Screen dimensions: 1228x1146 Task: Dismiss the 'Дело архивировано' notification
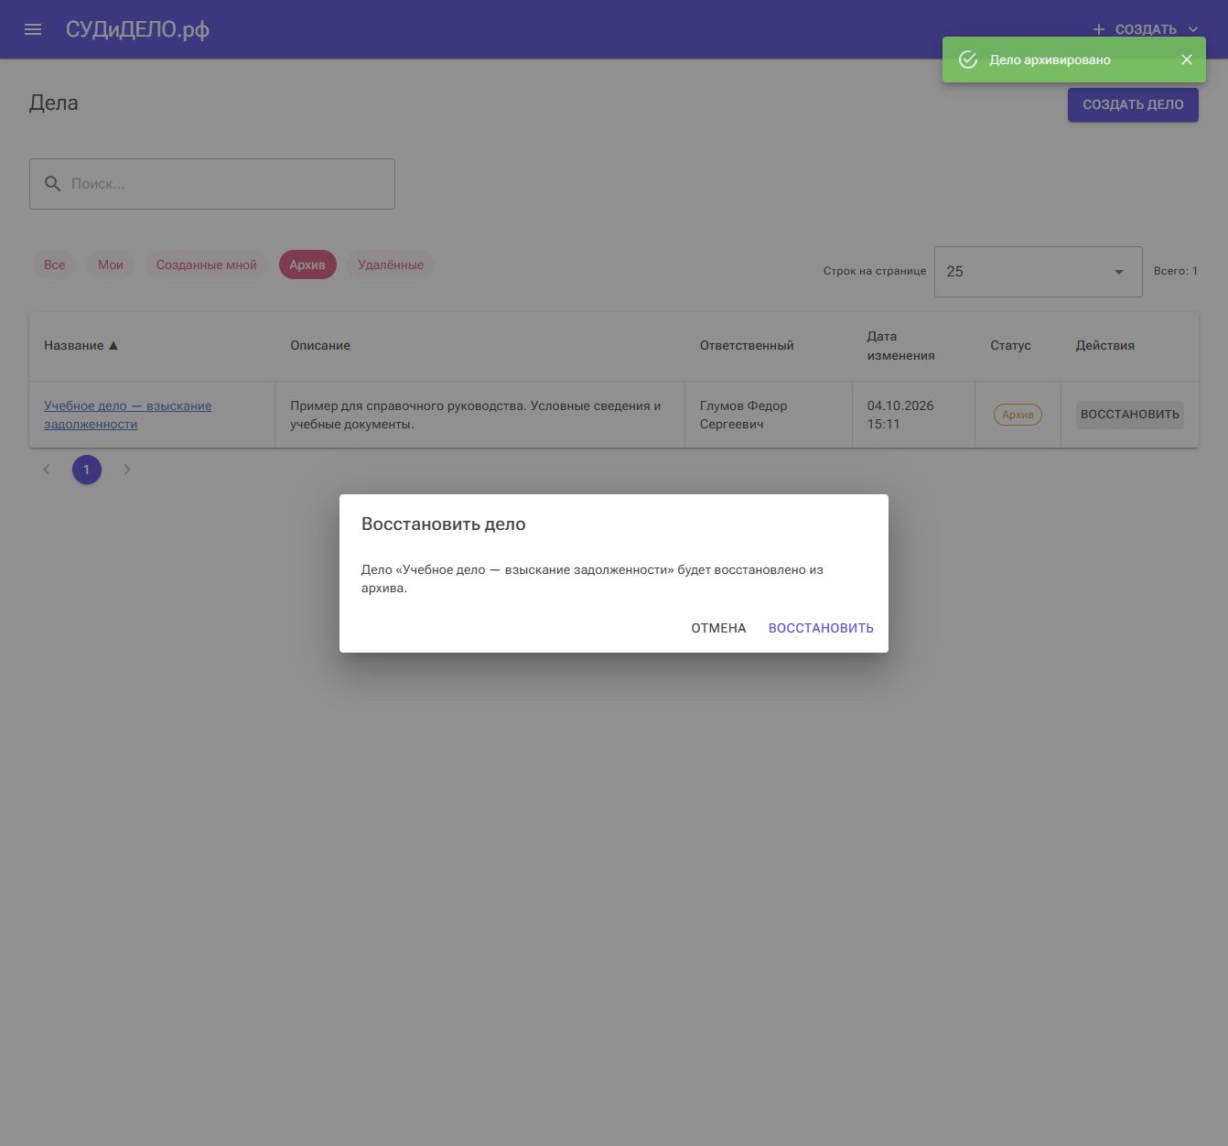coord(1186,59)
